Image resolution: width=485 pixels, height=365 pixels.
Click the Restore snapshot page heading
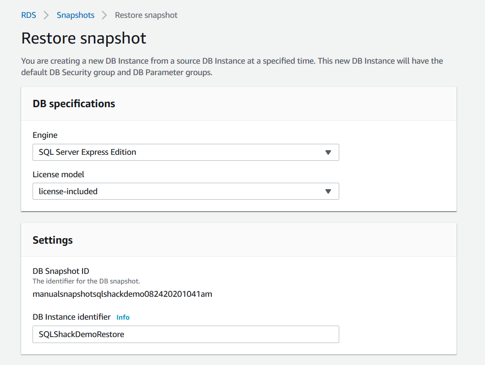click(x=84, y=38)
